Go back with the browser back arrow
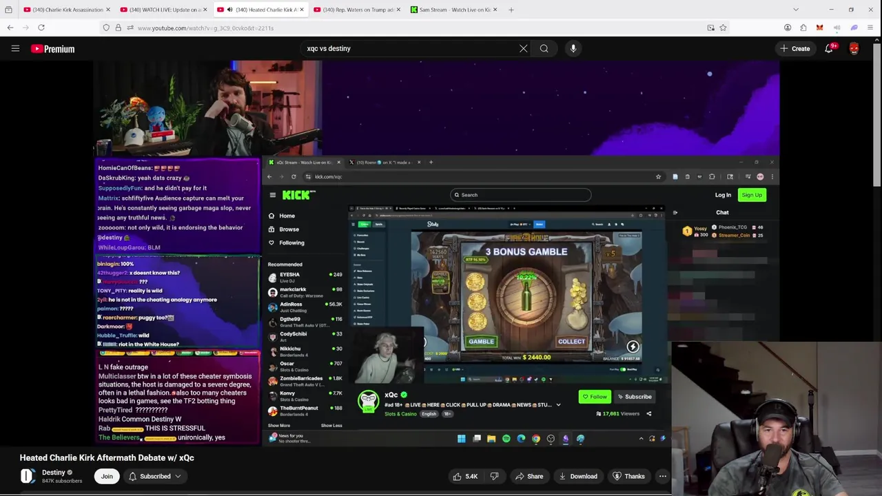The image size is (882, 496). [x=10, y=28]
